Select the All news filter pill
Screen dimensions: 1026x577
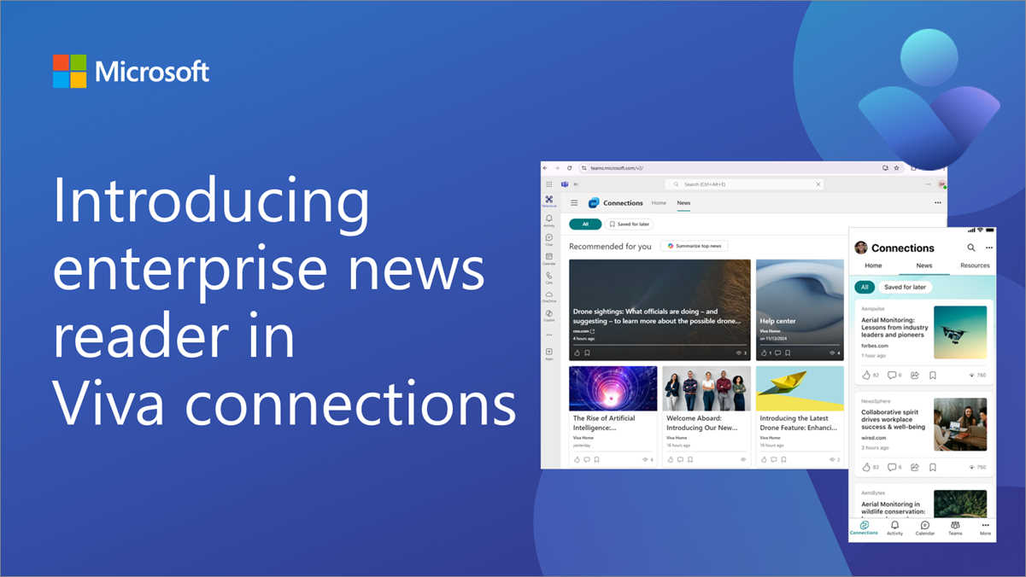(584, 224)
